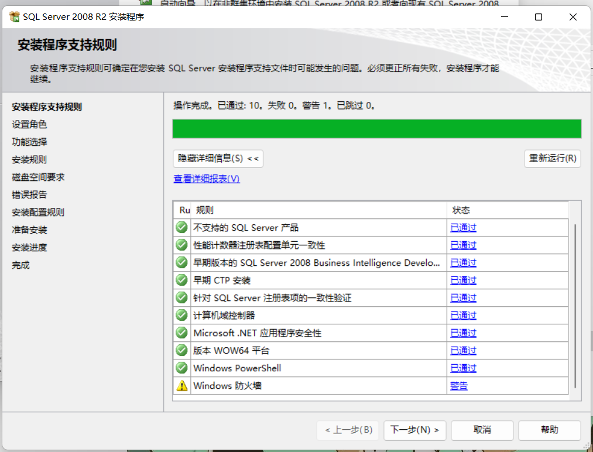Click the 状态 column header

tap(507, 210)
